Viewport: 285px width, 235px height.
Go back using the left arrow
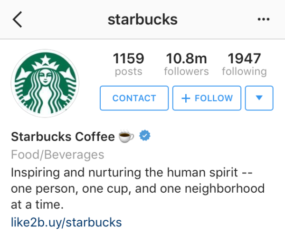tap(18, 20)
